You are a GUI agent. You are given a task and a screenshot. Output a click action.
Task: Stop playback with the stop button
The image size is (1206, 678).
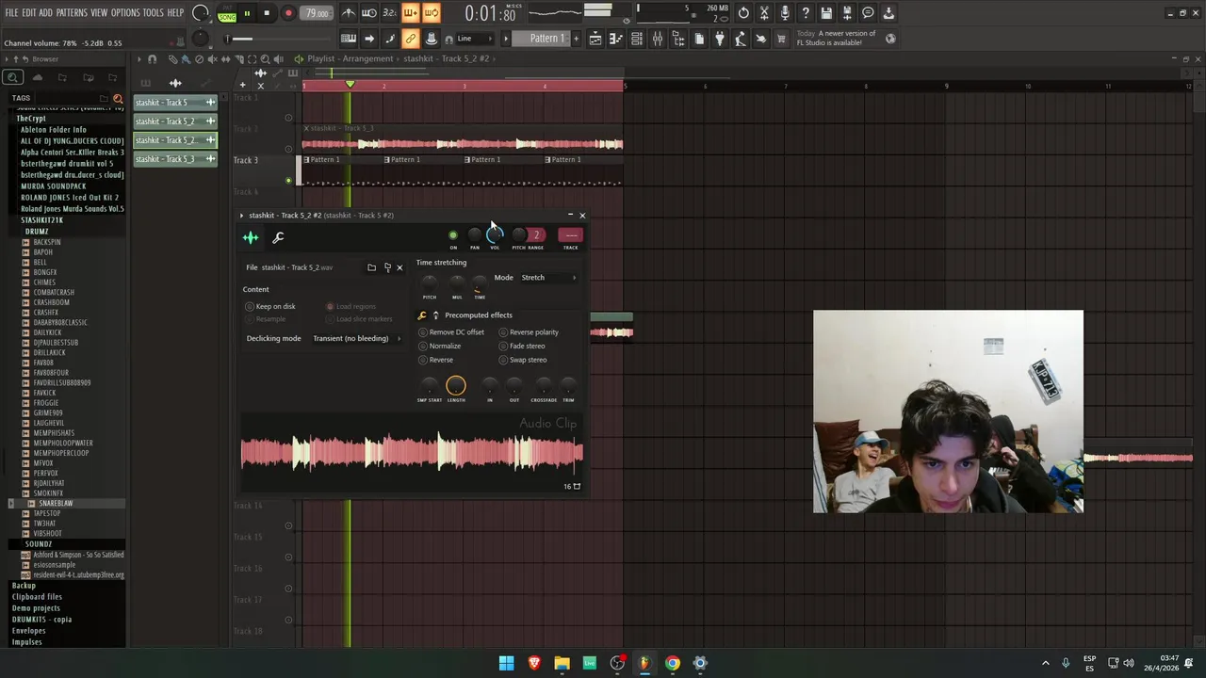tap(267, 14)
